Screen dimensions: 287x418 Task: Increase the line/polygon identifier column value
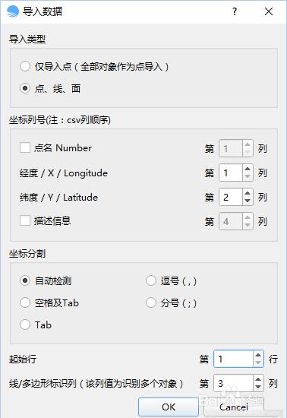[258, 379]
